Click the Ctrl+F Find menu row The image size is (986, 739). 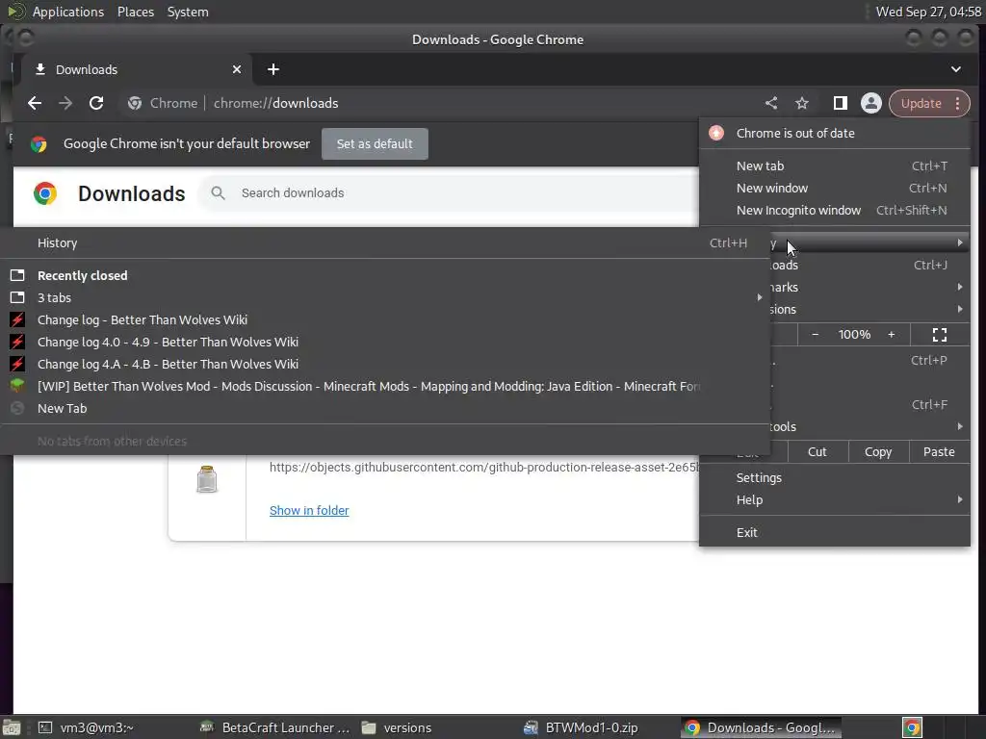(x=870, y=405)
